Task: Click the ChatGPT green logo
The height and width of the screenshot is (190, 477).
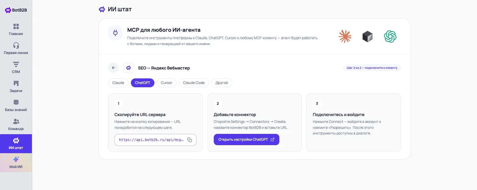Action: tap(390, 37)
